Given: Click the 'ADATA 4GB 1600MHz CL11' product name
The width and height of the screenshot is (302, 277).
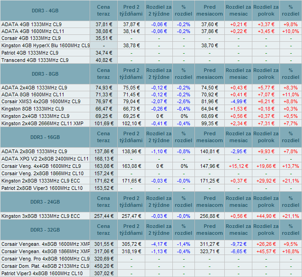Looking at the screenshot, I should point(33,31).
